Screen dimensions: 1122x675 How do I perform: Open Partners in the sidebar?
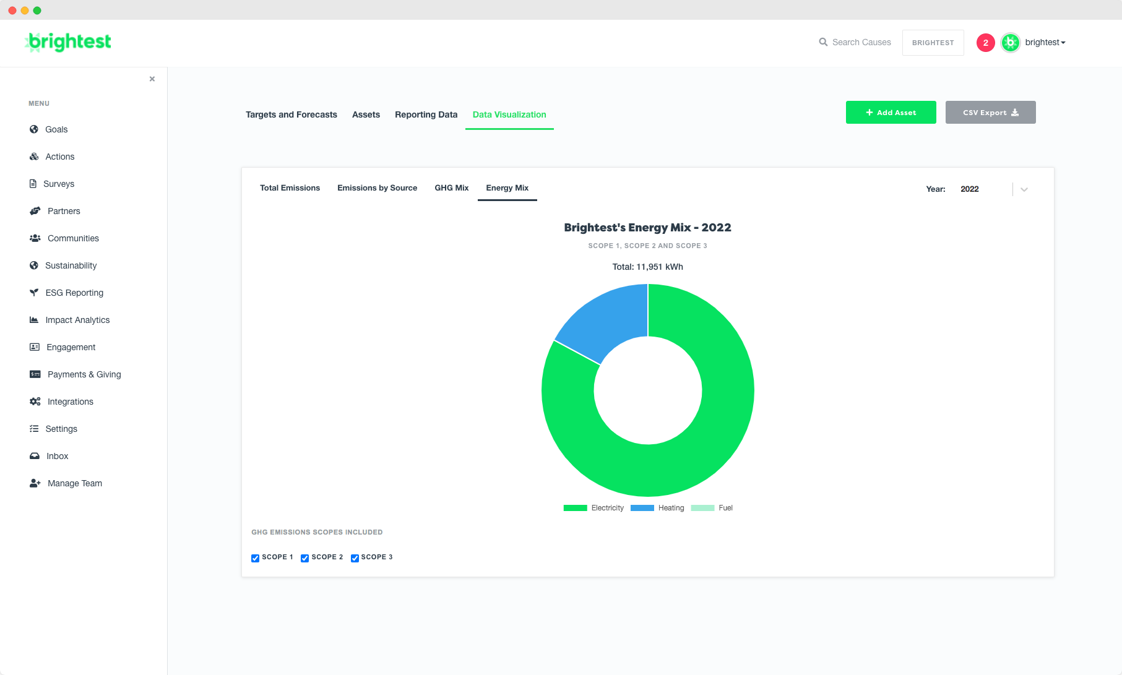(64, 211)
